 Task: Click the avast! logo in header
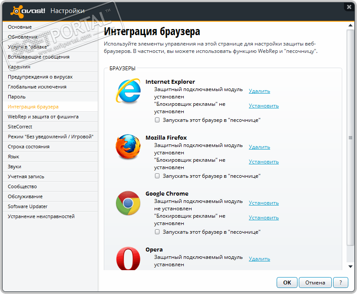coord(27,11)
